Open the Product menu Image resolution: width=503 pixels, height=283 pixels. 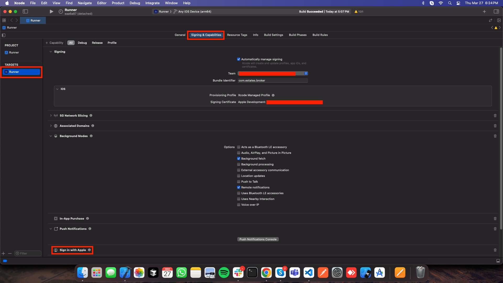coord(118,3)
